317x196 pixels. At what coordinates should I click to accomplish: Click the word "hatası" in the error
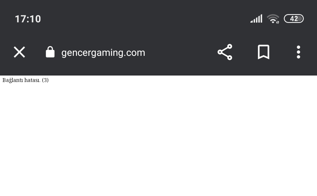32,80
